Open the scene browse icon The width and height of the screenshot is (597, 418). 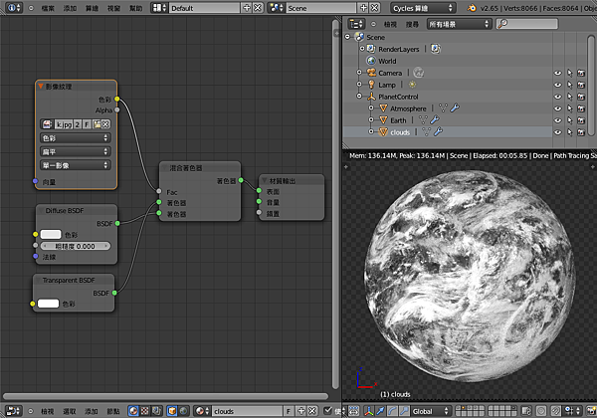[277, 8]
